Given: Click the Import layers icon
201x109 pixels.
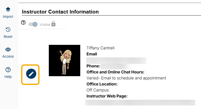Looking at the screenshot, I should click(x=8, y=10).
